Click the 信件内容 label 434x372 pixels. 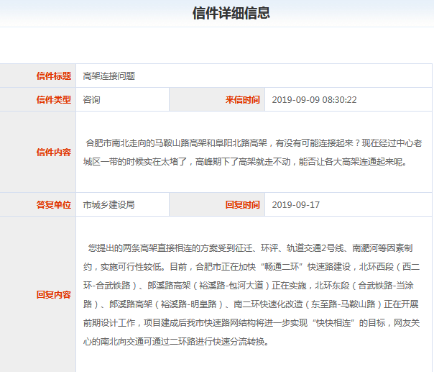click(54, 152)
